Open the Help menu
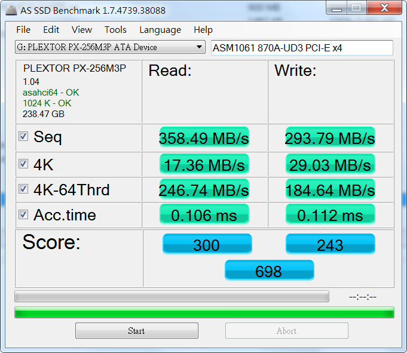The width and height of the screenshot is (407, 353). tap(203, 30)
